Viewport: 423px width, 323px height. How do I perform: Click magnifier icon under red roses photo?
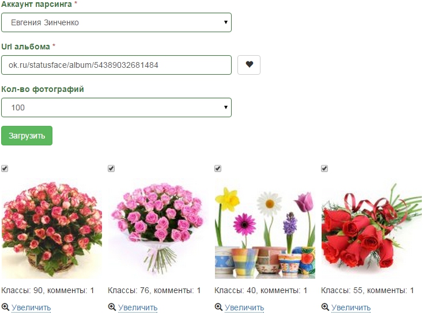tap(326, 307)
